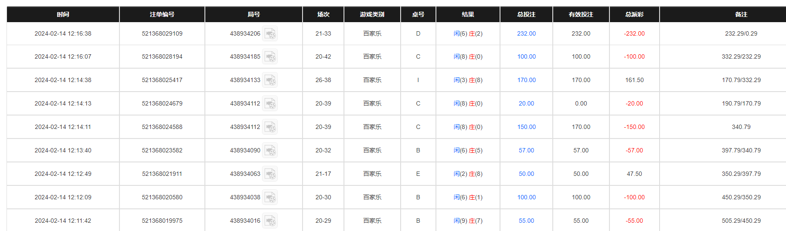The height and width of the screenshot is (231, 786).
Task: Open the blue 20.00 total bet link
Action: pos(526,103)
